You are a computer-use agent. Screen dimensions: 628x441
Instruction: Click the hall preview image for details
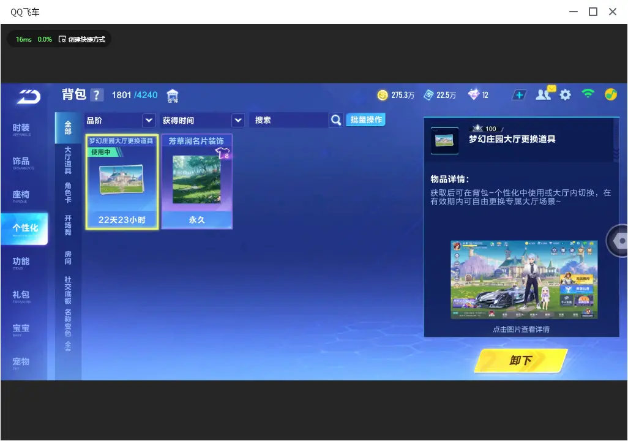524,280
